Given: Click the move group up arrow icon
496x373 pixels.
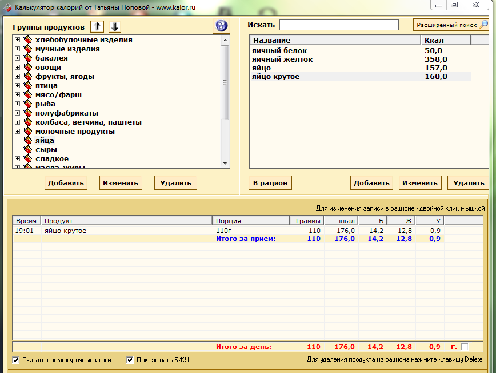Looking at the screenshot, I should coord(97,27).
